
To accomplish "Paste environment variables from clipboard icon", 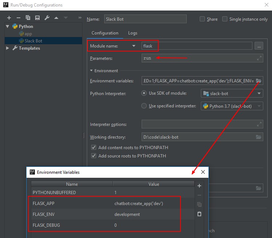I will tap(199, 214).
